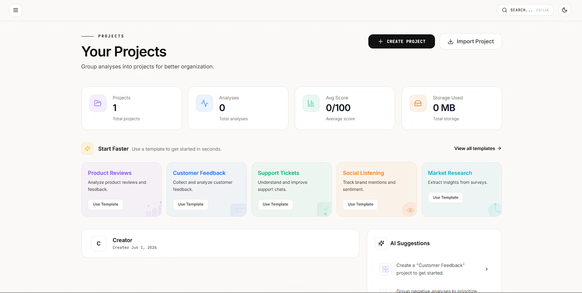Click the magnifier icon in the search box
The image size is (582, 293).
coord(504,10)
